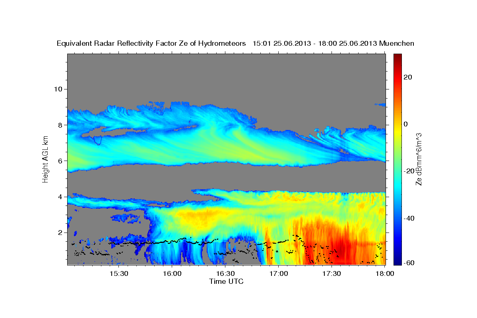
Task: Click the 'Time UTC' axis label
Action: click(226, 281)
